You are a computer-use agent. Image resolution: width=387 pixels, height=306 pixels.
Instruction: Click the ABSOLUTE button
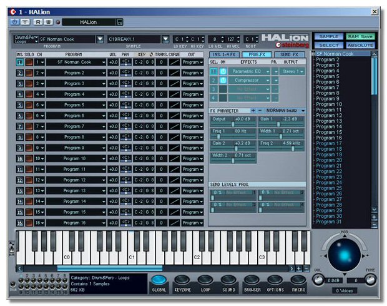point(360,45)
